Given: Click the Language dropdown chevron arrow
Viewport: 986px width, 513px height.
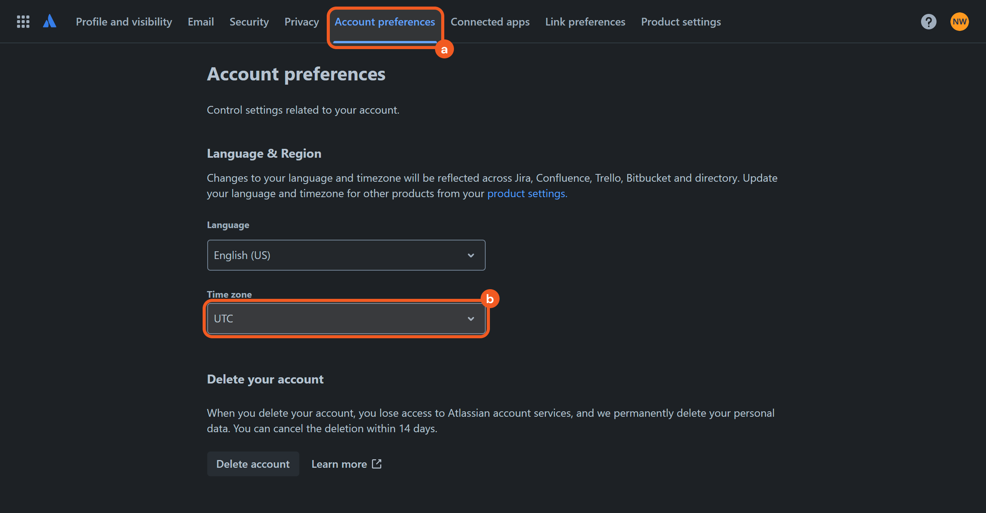Looking at the screenshot, I should (471, 256).
